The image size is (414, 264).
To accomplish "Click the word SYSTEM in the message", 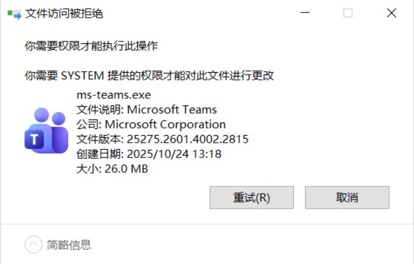I will pyautogui.click(x=82, y=76).
